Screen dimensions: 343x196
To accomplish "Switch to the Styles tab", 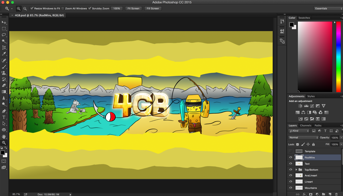I will point(311,96).
